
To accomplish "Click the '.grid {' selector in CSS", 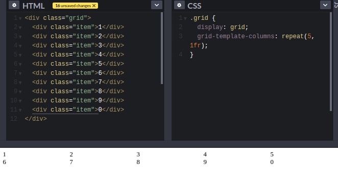I will (x=203, y=18).
